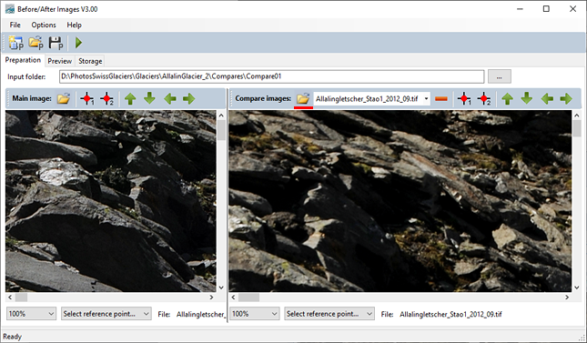This screenshot has width=587, height=343.
Task: Click the Input folder path field
Action: point(271,76)
